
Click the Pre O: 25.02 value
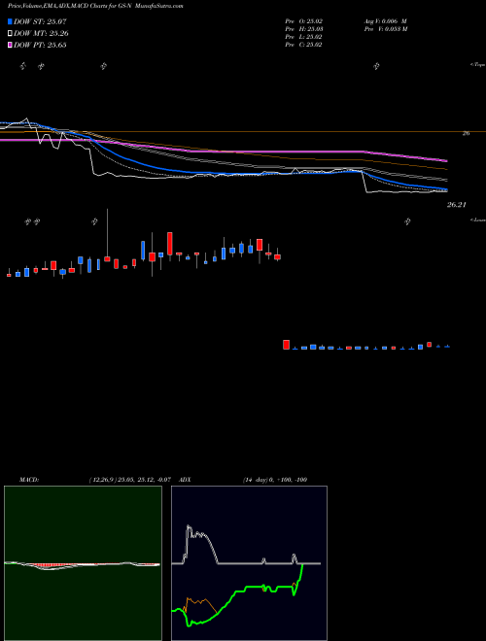tap(303, 20)
